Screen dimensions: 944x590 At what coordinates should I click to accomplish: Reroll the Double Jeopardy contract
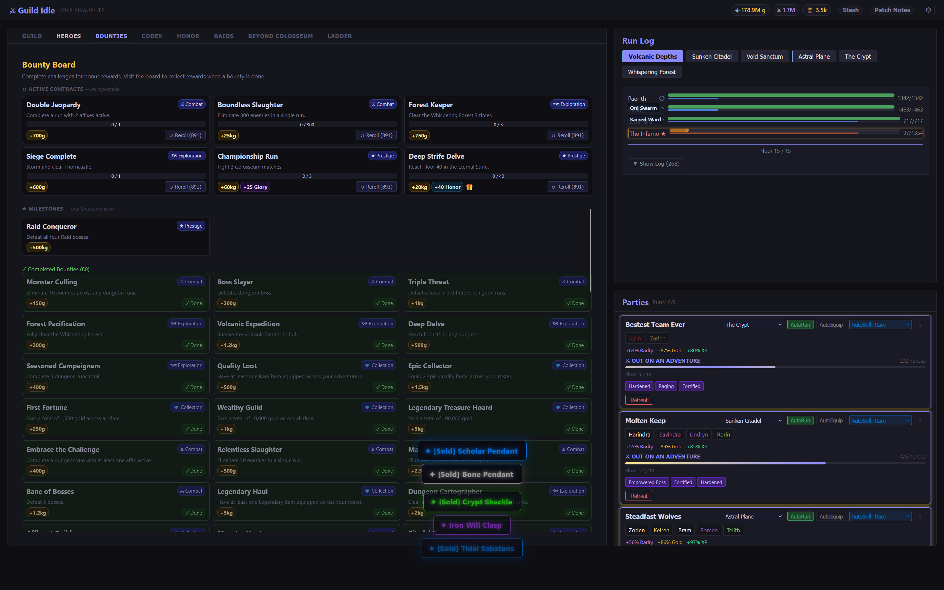point(185,135)
